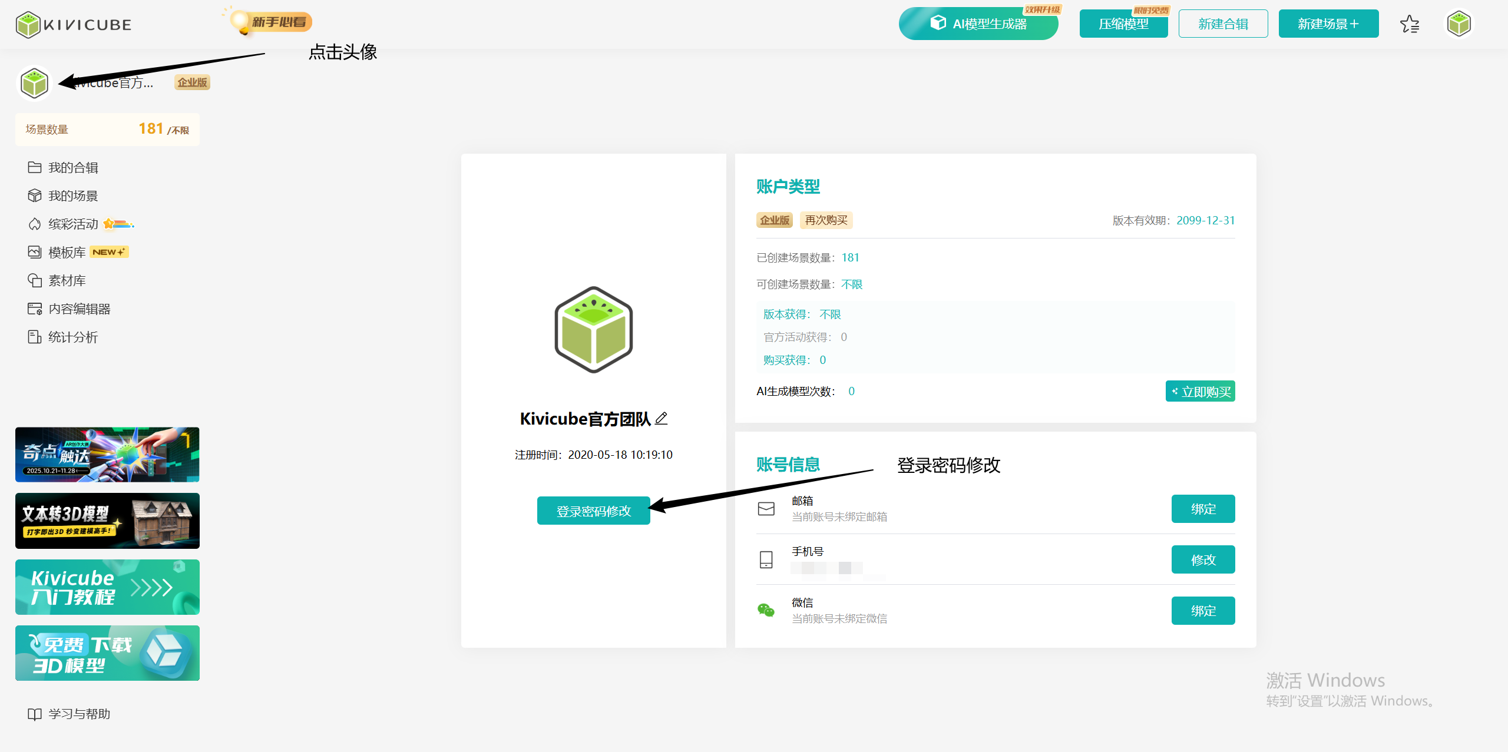The image size is (1508, 752).
Task: Click the sidebar profile avatar cube
Action: tap(34, 83)
